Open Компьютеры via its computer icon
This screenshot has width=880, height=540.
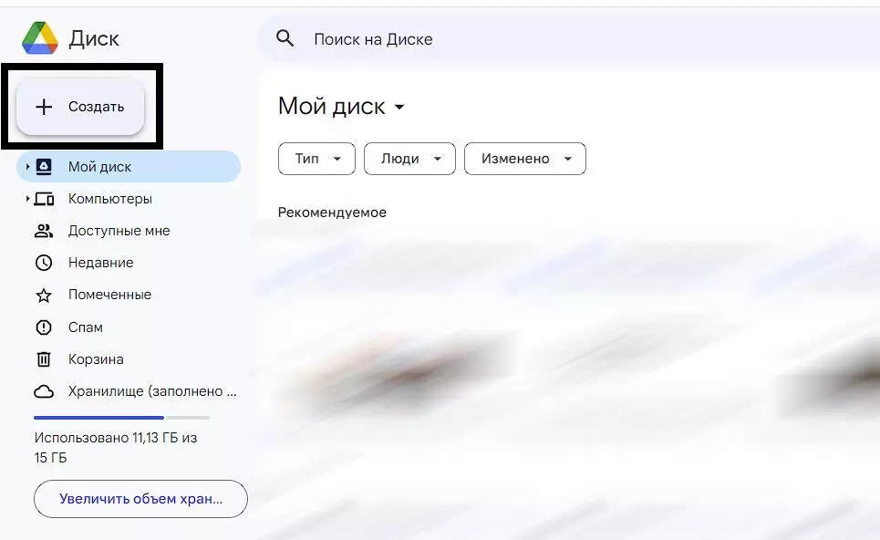44,198
